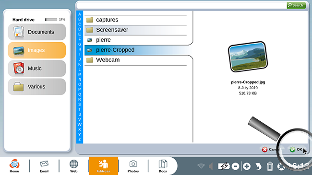Screen dimensions: 312x175
Task: Click the 510.73 KB size text
Action: [x=248, y=93]
